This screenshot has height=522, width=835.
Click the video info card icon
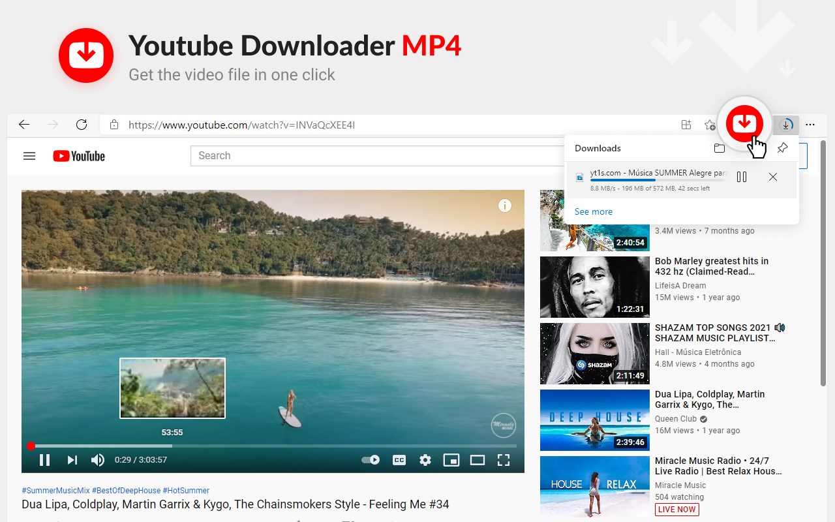click(504, 206)
